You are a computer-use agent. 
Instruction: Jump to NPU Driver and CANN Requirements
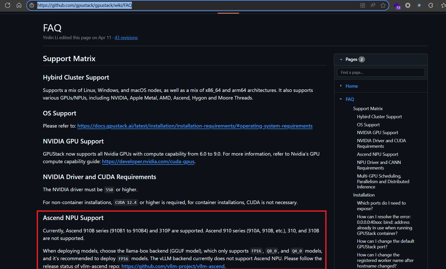tap(379, 165)
